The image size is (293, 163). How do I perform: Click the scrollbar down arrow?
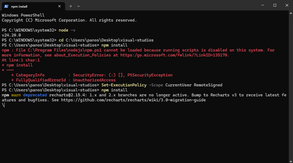click(291, 161)
